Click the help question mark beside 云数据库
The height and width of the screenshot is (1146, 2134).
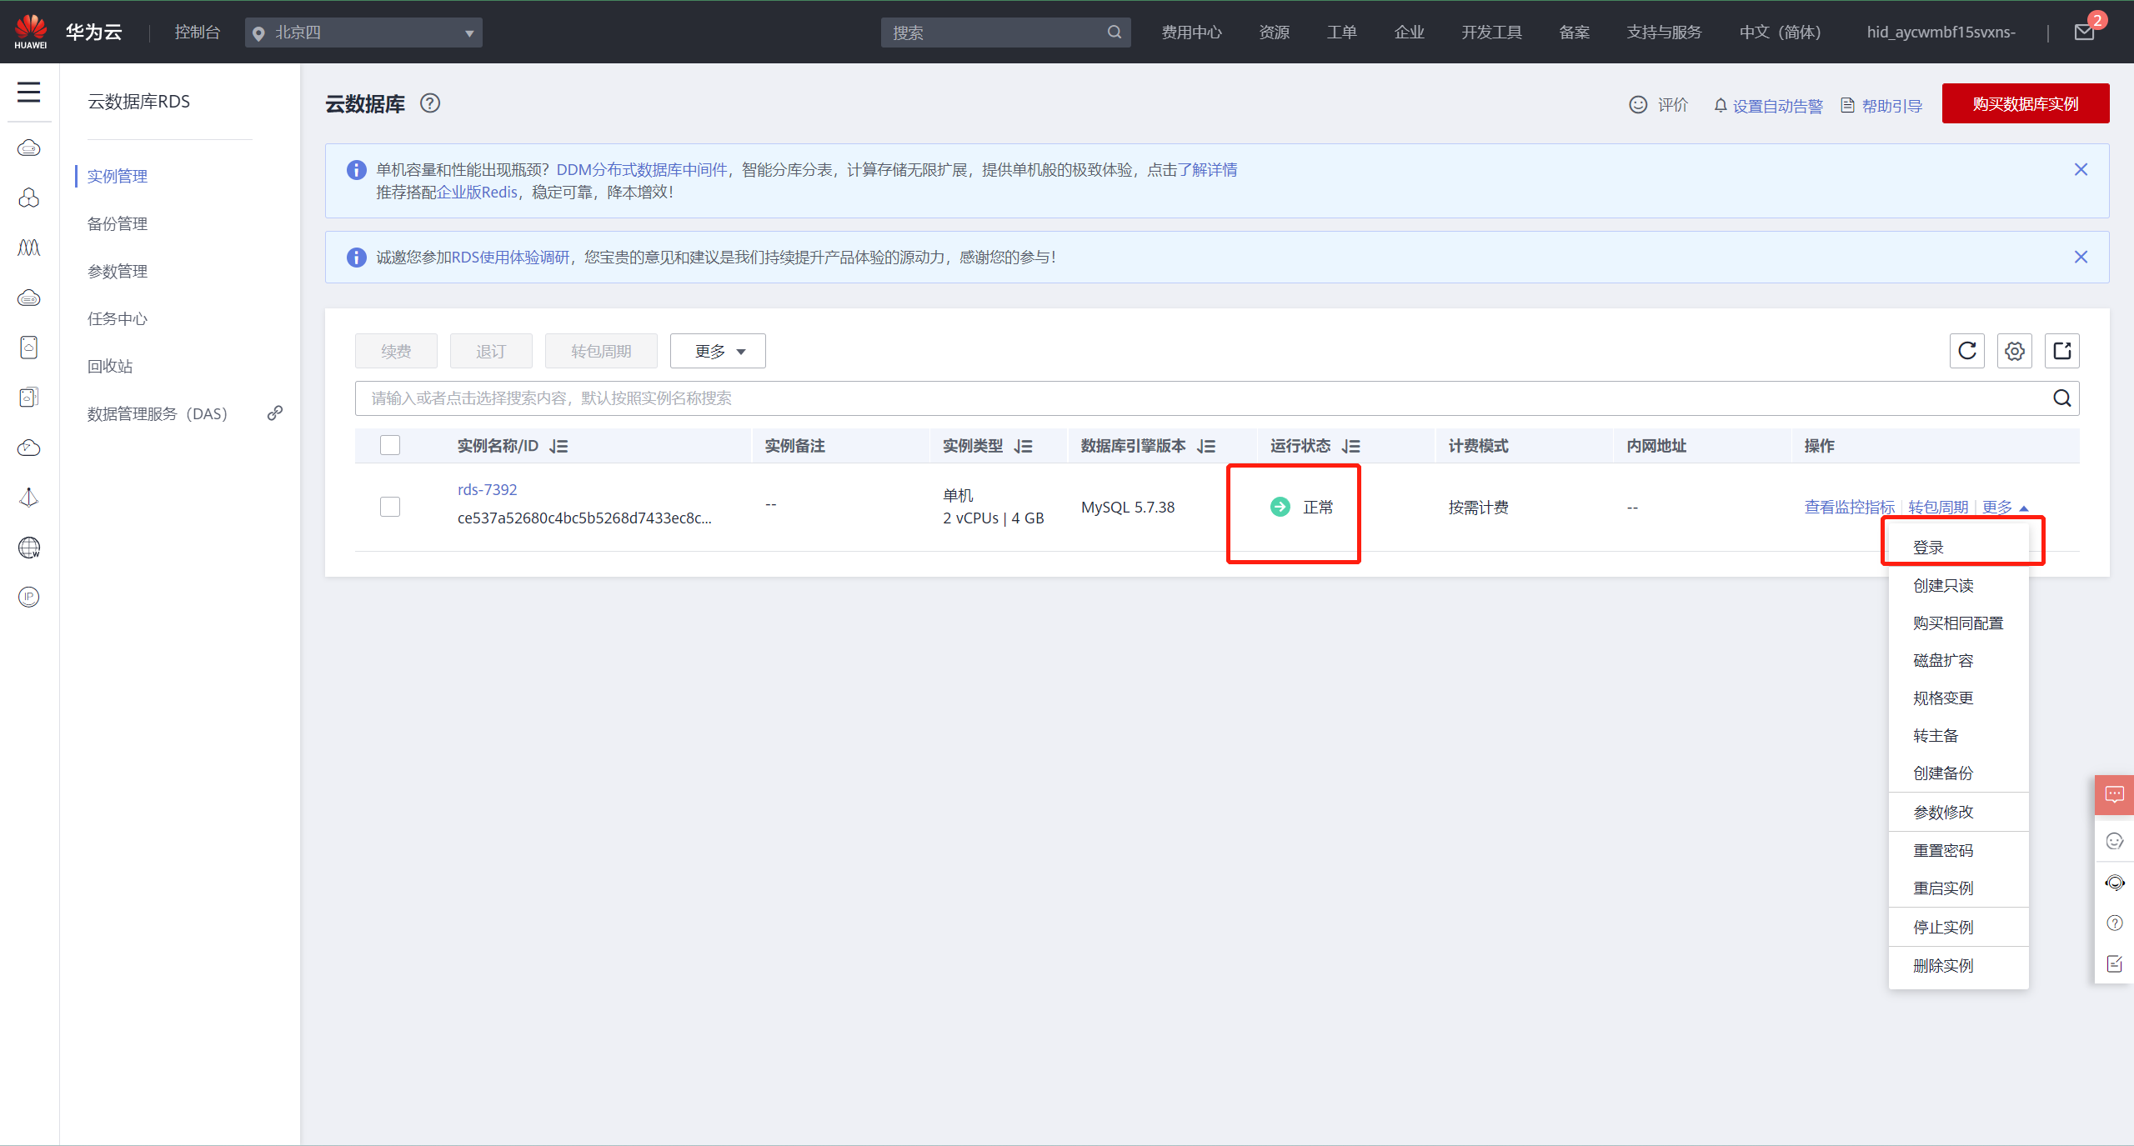pyautogui.click(x=430, y=103)
